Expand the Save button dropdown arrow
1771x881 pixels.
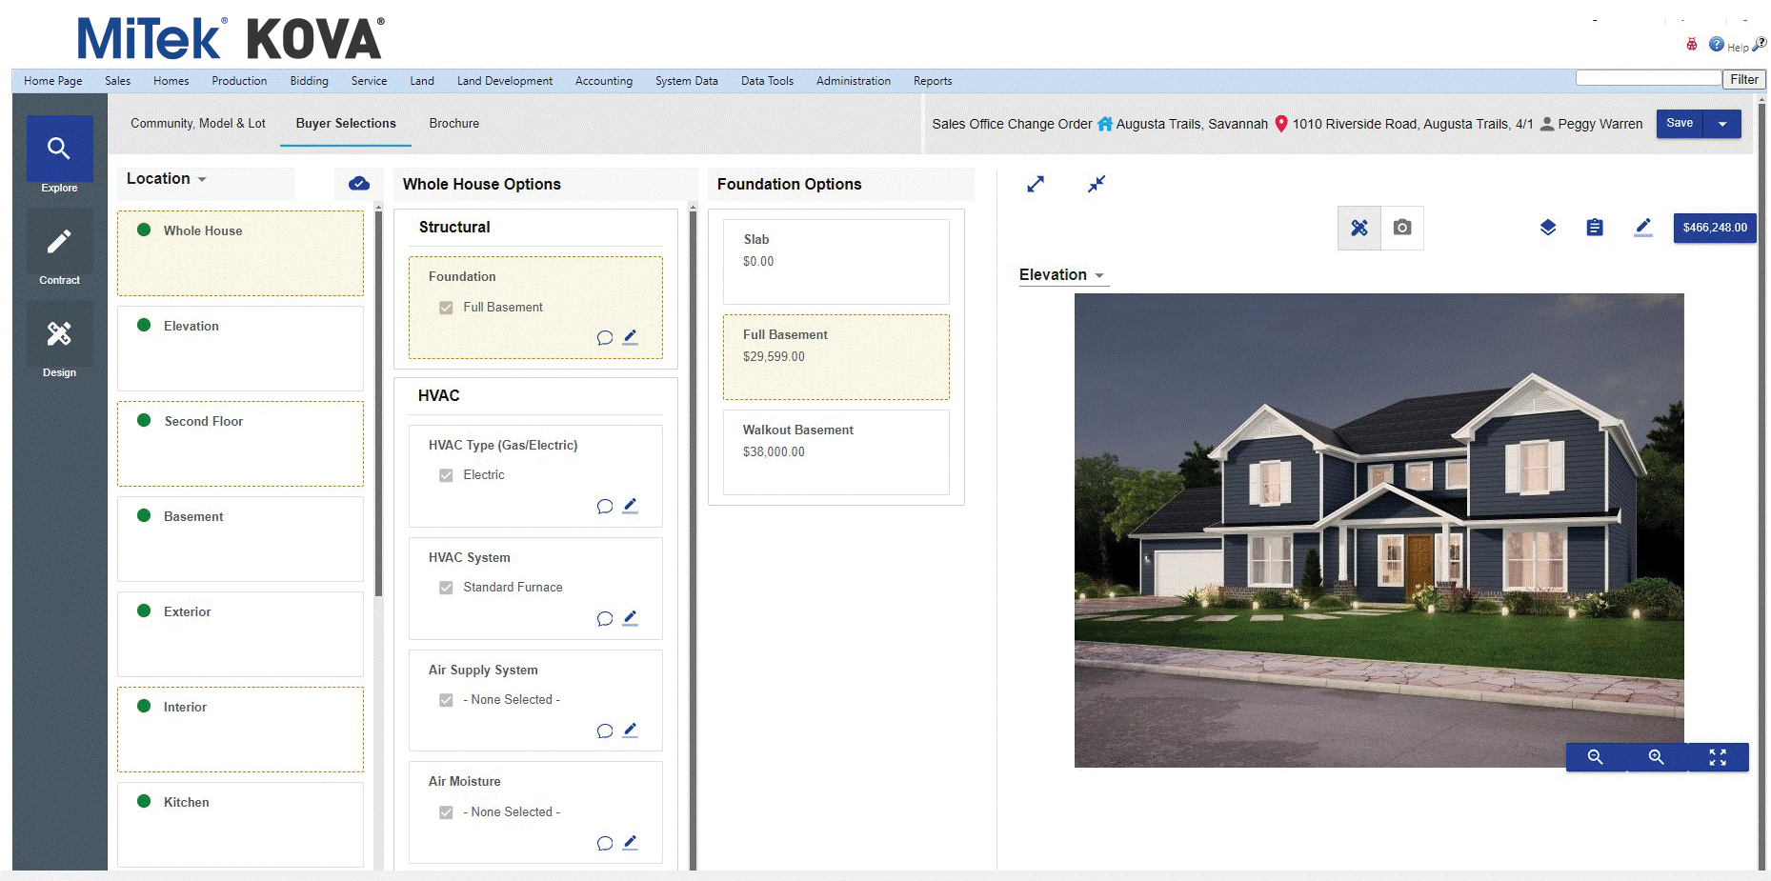(1721, 123)
